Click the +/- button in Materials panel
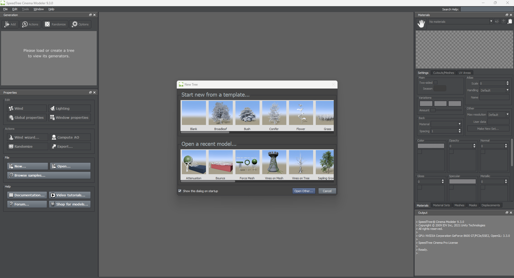Screen dimensions: 514x278 tap(497, 22)
